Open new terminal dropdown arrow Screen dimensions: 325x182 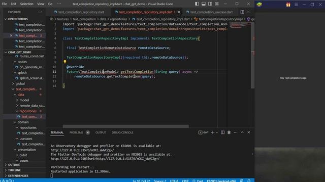coord(217,132)
